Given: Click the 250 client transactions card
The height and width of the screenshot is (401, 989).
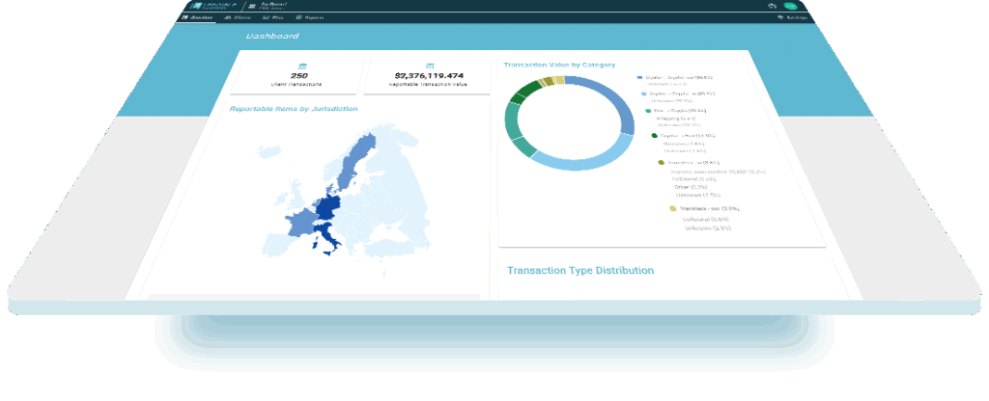Looking at the screenshot, I should pyautogui.click(x=302, y=75).
